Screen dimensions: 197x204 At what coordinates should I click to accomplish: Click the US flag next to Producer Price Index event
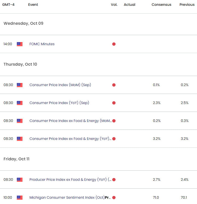coord(20,180)
